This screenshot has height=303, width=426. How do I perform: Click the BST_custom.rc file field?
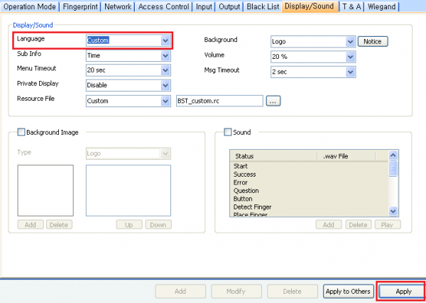pyautogui.click(x=219, y=101)
